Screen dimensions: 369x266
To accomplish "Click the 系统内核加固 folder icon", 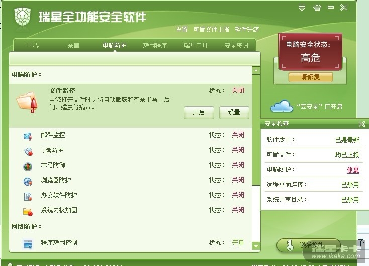I will (x=28, y=212).
